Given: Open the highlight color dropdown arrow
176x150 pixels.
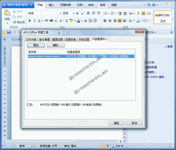Looking at the screenshot, I should (75, 21).
